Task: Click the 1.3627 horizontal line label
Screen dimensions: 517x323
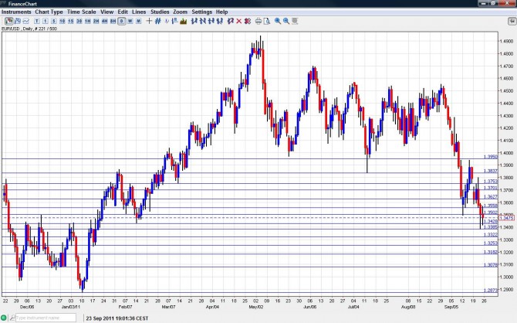Action: (x=491, y=196)
